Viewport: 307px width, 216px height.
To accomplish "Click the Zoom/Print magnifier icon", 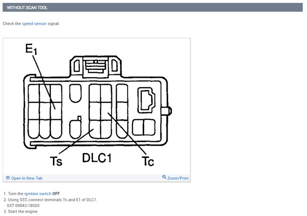I will (164, 177).
